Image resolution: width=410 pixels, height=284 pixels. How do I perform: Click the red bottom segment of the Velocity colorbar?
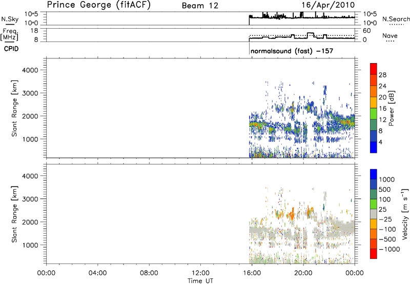(374, 254)
